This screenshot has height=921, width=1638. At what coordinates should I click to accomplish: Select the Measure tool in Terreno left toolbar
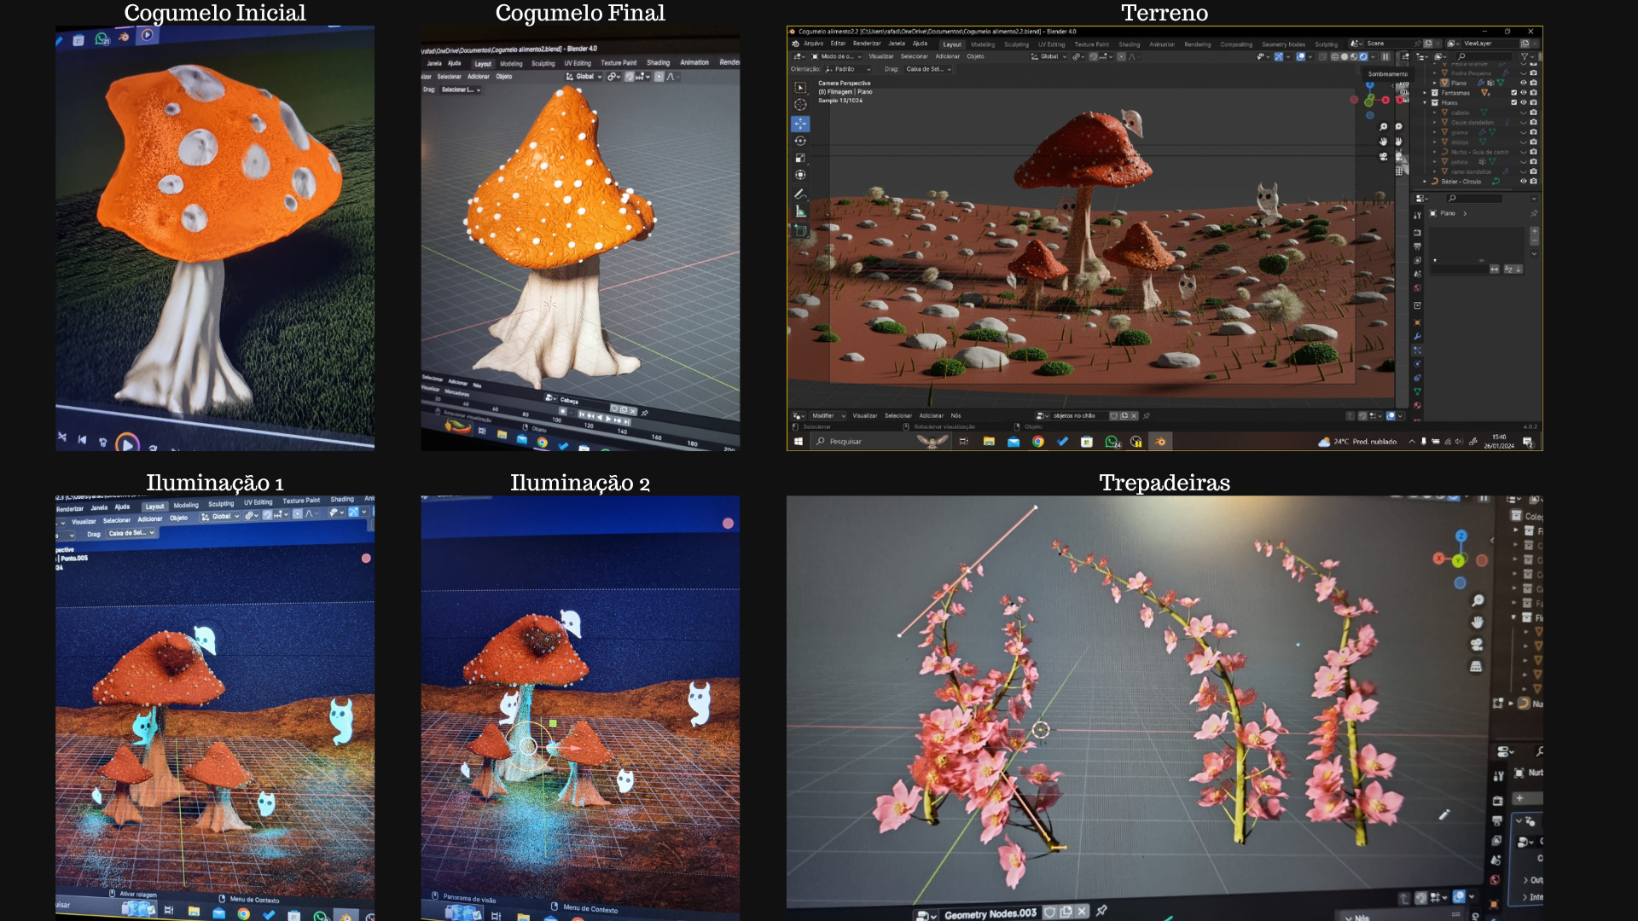(800, 211)
